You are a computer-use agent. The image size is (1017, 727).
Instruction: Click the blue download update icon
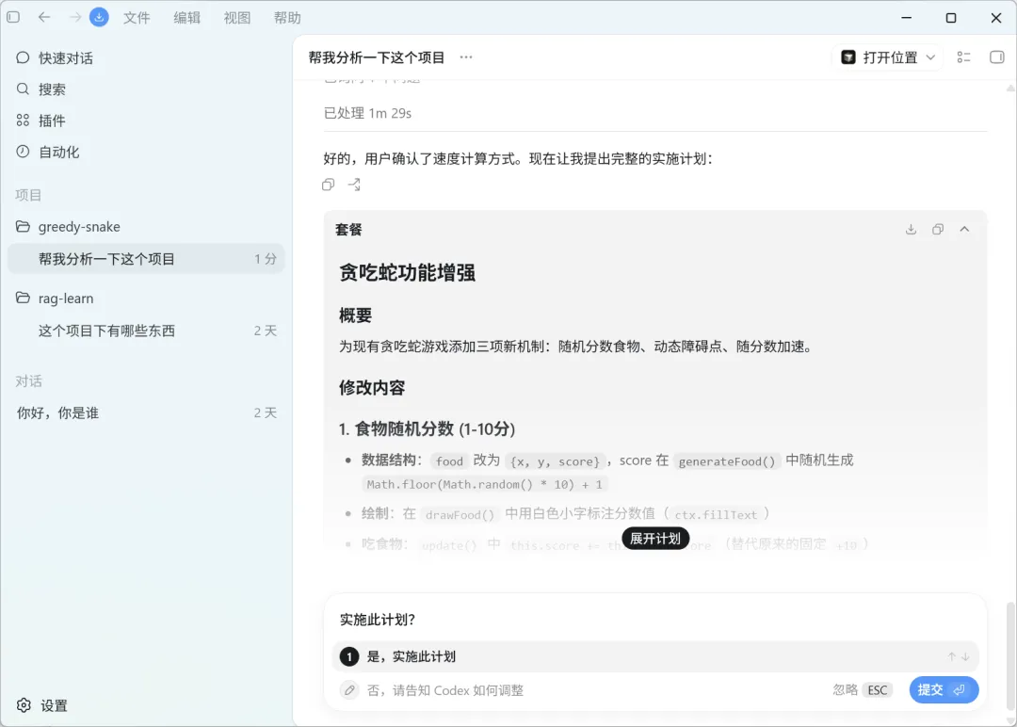point(99,18)
